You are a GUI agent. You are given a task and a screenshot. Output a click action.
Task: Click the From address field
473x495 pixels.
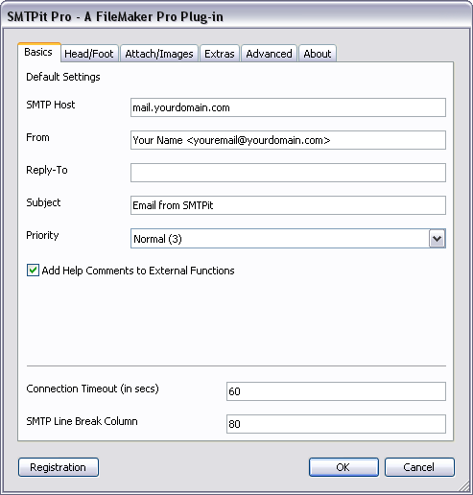pyautogui.click(x=288, y=140)
